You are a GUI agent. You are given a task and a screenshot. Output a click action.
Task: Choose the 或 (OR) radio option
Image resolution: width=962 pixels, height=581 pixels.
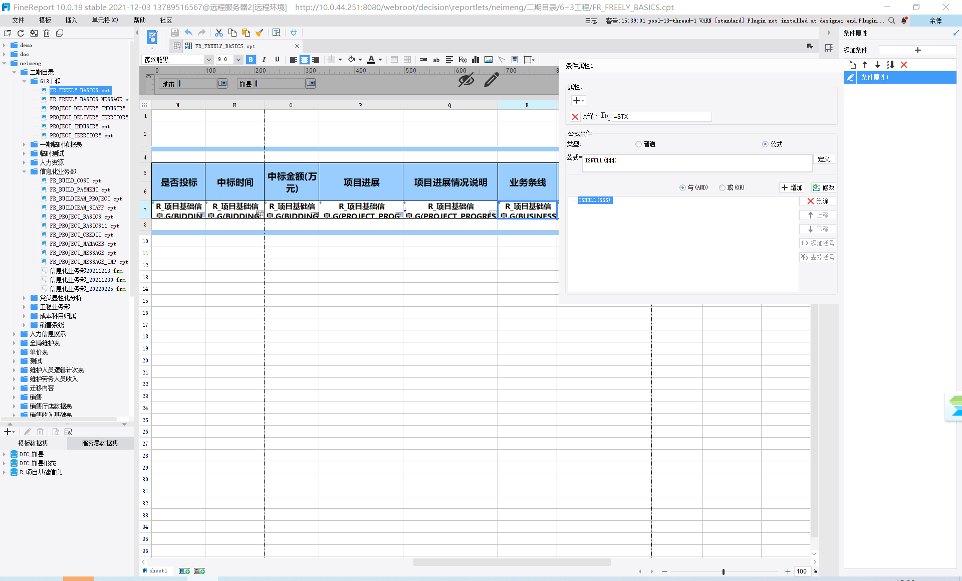[x=722, y=187]
